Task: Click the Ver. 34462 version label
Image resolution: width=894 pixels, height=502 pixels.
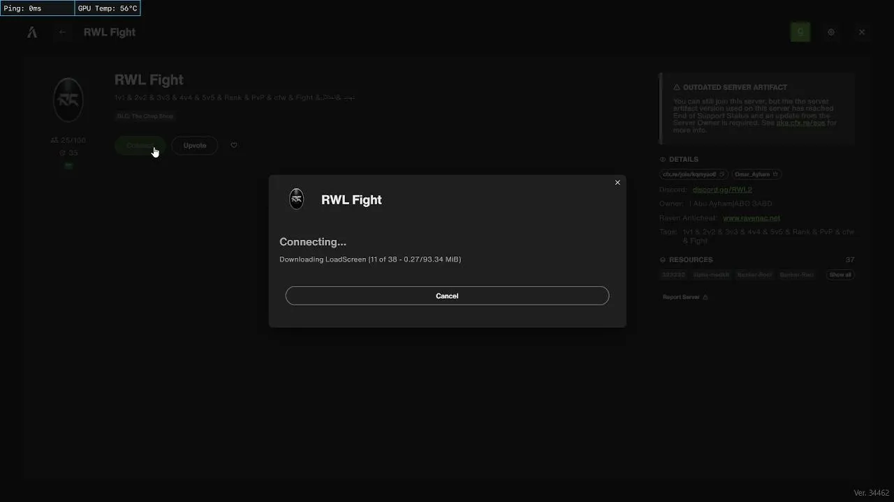Action: (x=871, y=493)
